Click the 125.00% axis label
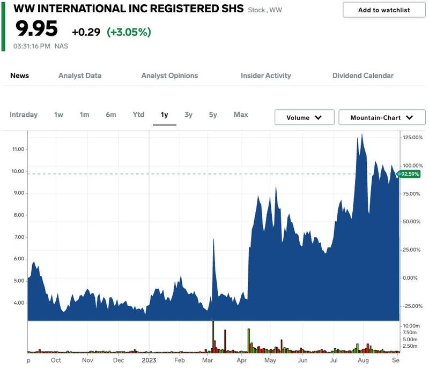 412,138
